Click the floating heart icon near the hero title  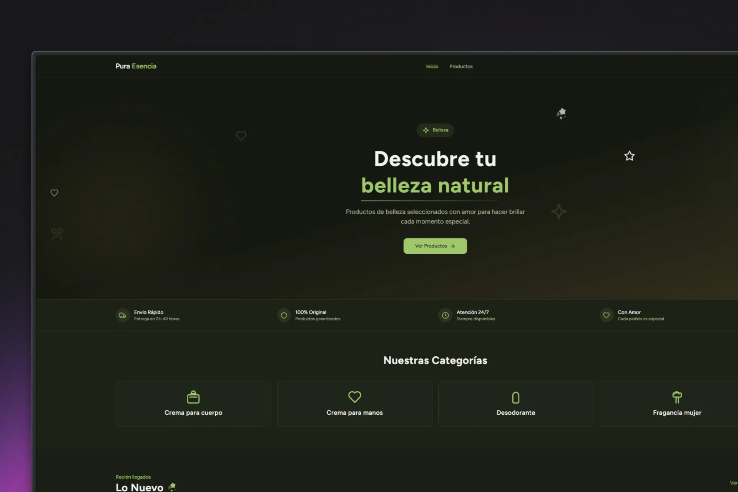tap(241, 136)
